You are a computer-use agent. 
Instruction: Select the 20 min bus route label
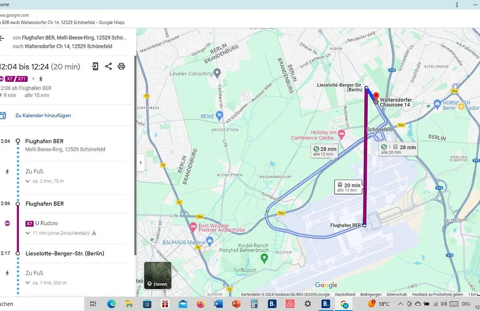[348, 187]
